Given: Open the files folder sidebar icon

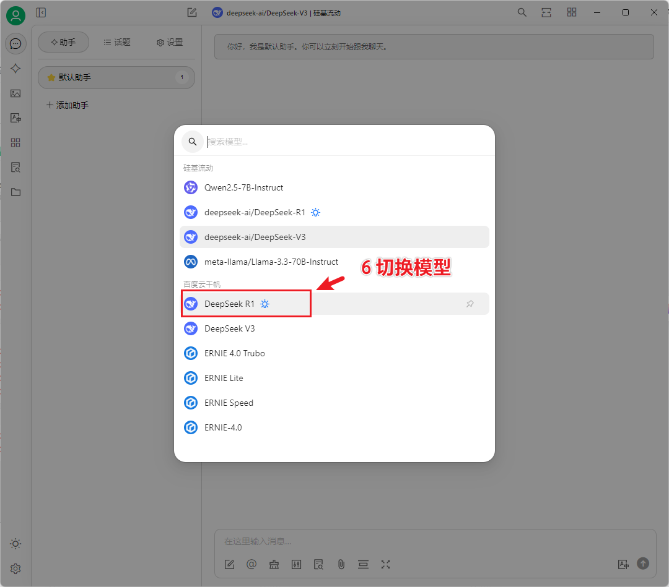Looking at the screenshot, I should [x=15, y=192].
